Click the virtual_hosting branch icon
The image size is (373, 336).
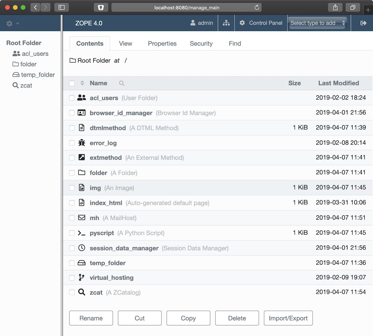(82, 277)
